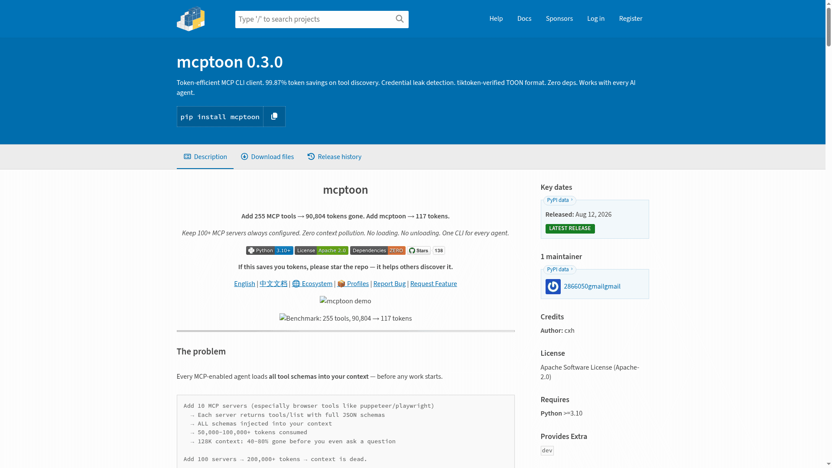Open the Ecosystem link
The width and height of the screenshot is (832, 468).
(x=312, y=284)
